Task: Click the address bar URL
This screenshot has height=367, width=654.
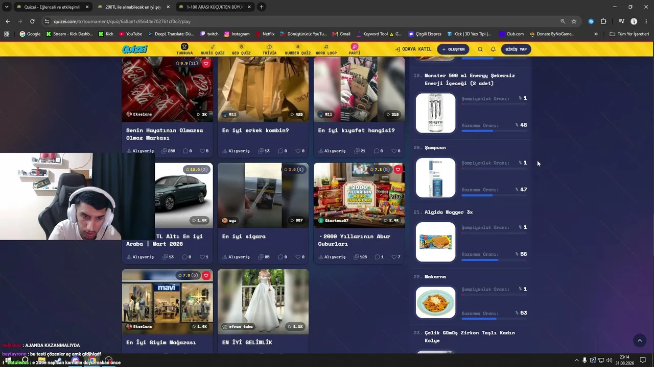Action: (122, 21)
